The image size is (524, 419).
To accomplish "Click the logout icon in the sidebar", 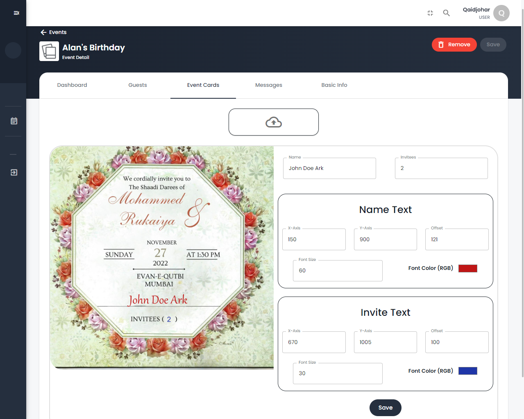I will coord(14,172).
